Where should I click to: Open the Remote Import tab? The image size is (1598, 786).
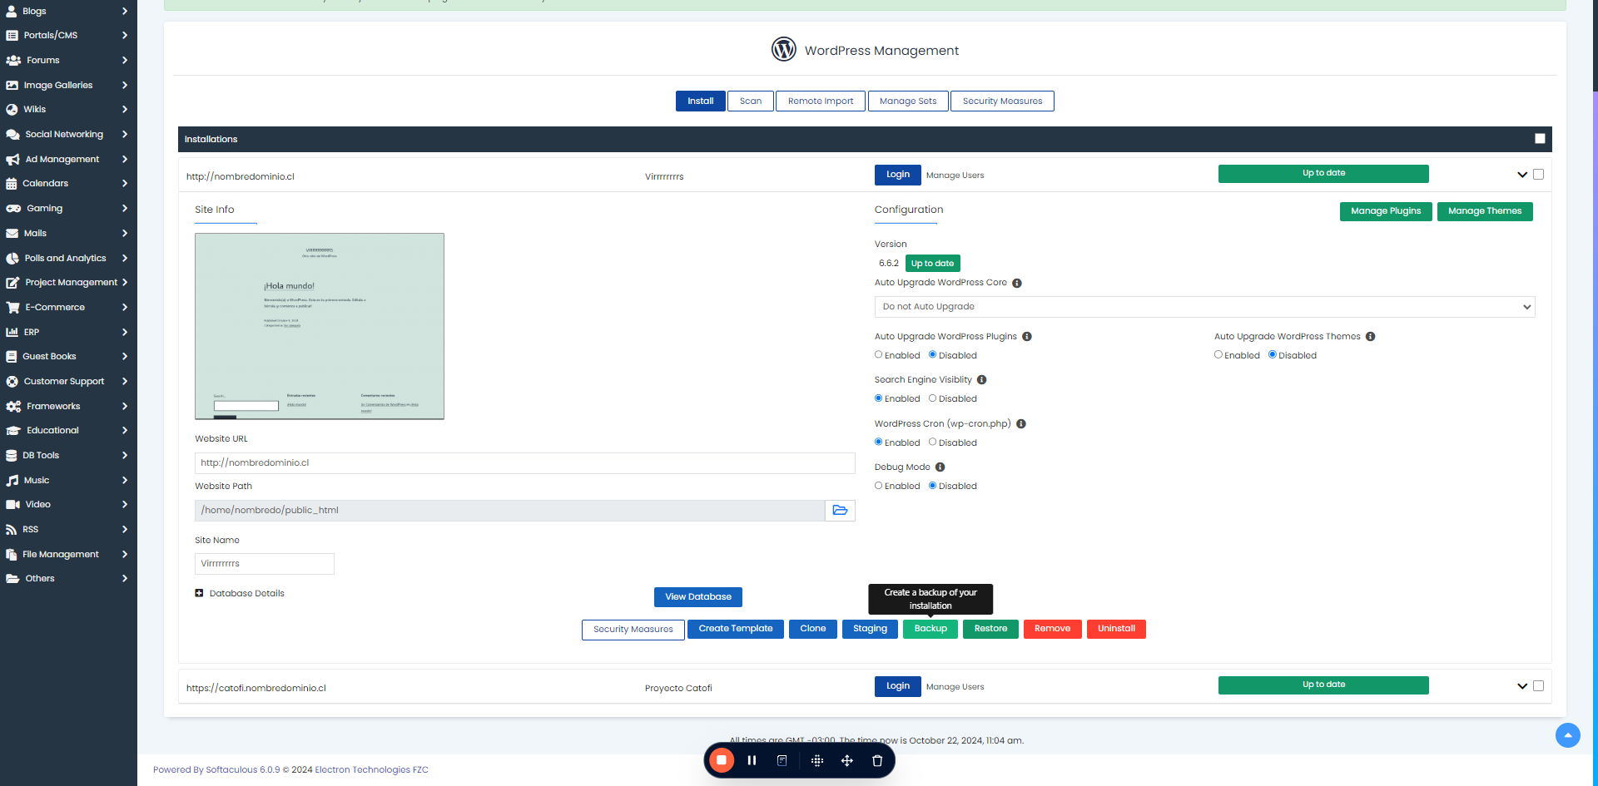coord(820,101)
